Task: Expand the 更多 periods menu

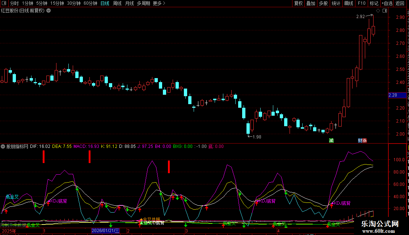Action: [159, 3]
